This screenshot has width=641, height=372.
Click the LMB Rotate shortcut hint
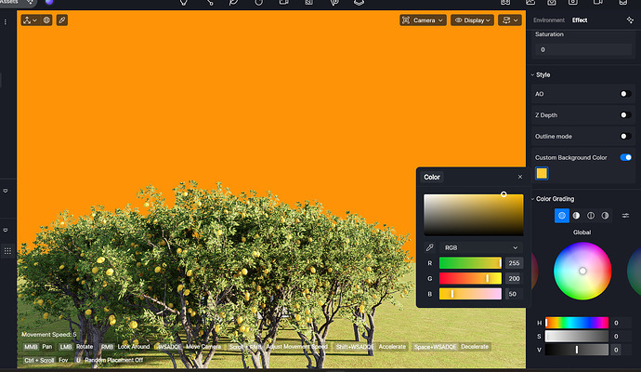pos(76,347)
